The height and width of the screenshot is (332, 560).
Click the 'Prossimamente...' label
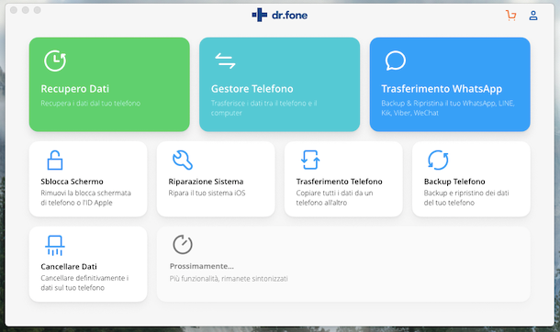[201, 266]
